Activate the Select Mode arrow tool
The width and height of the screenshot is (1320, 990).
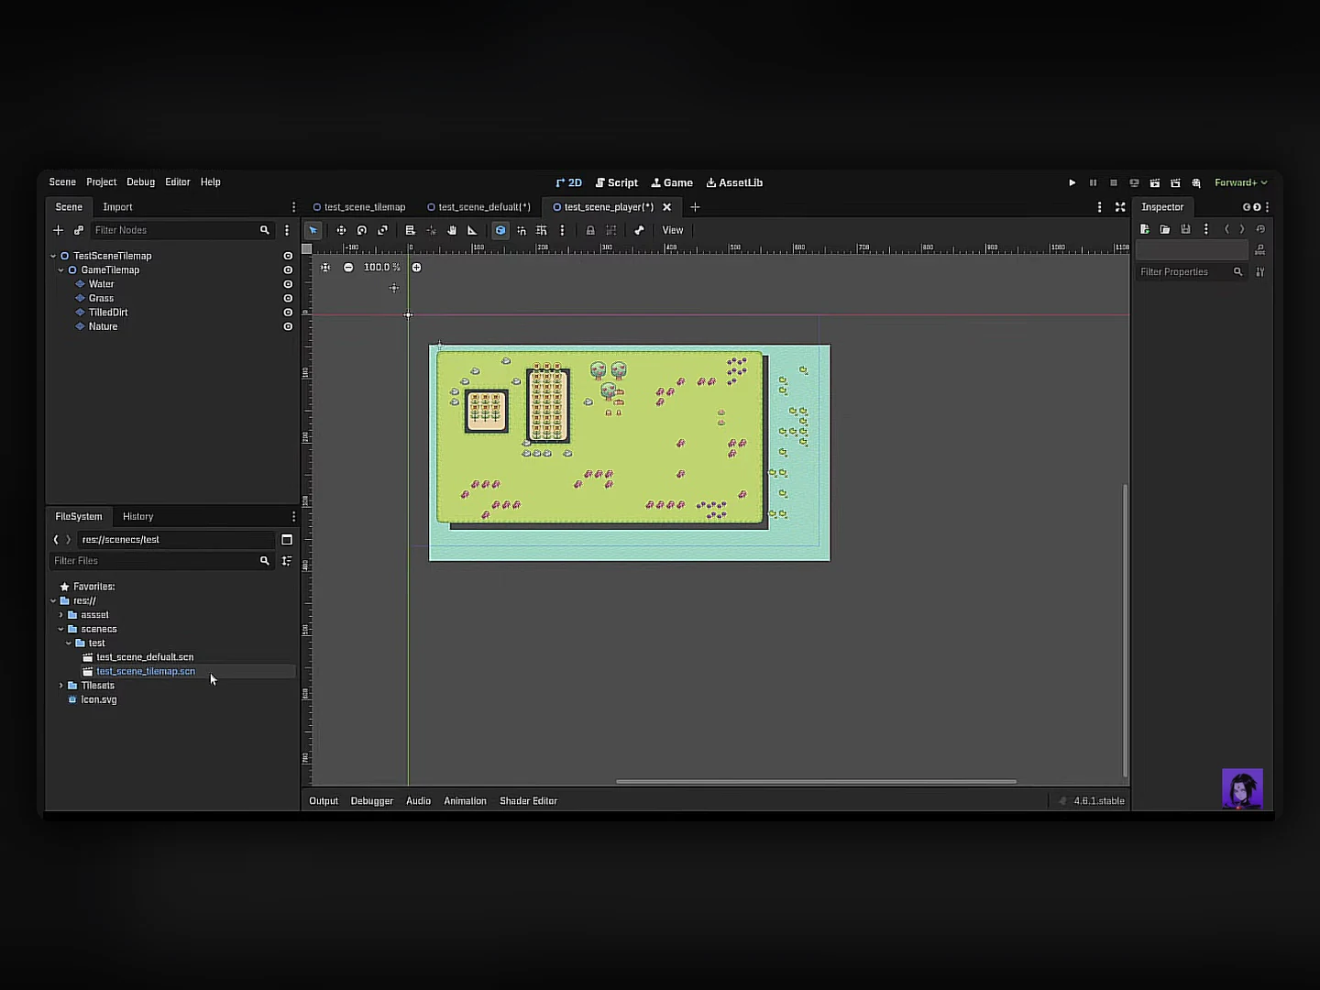click(x=313, y=230)
